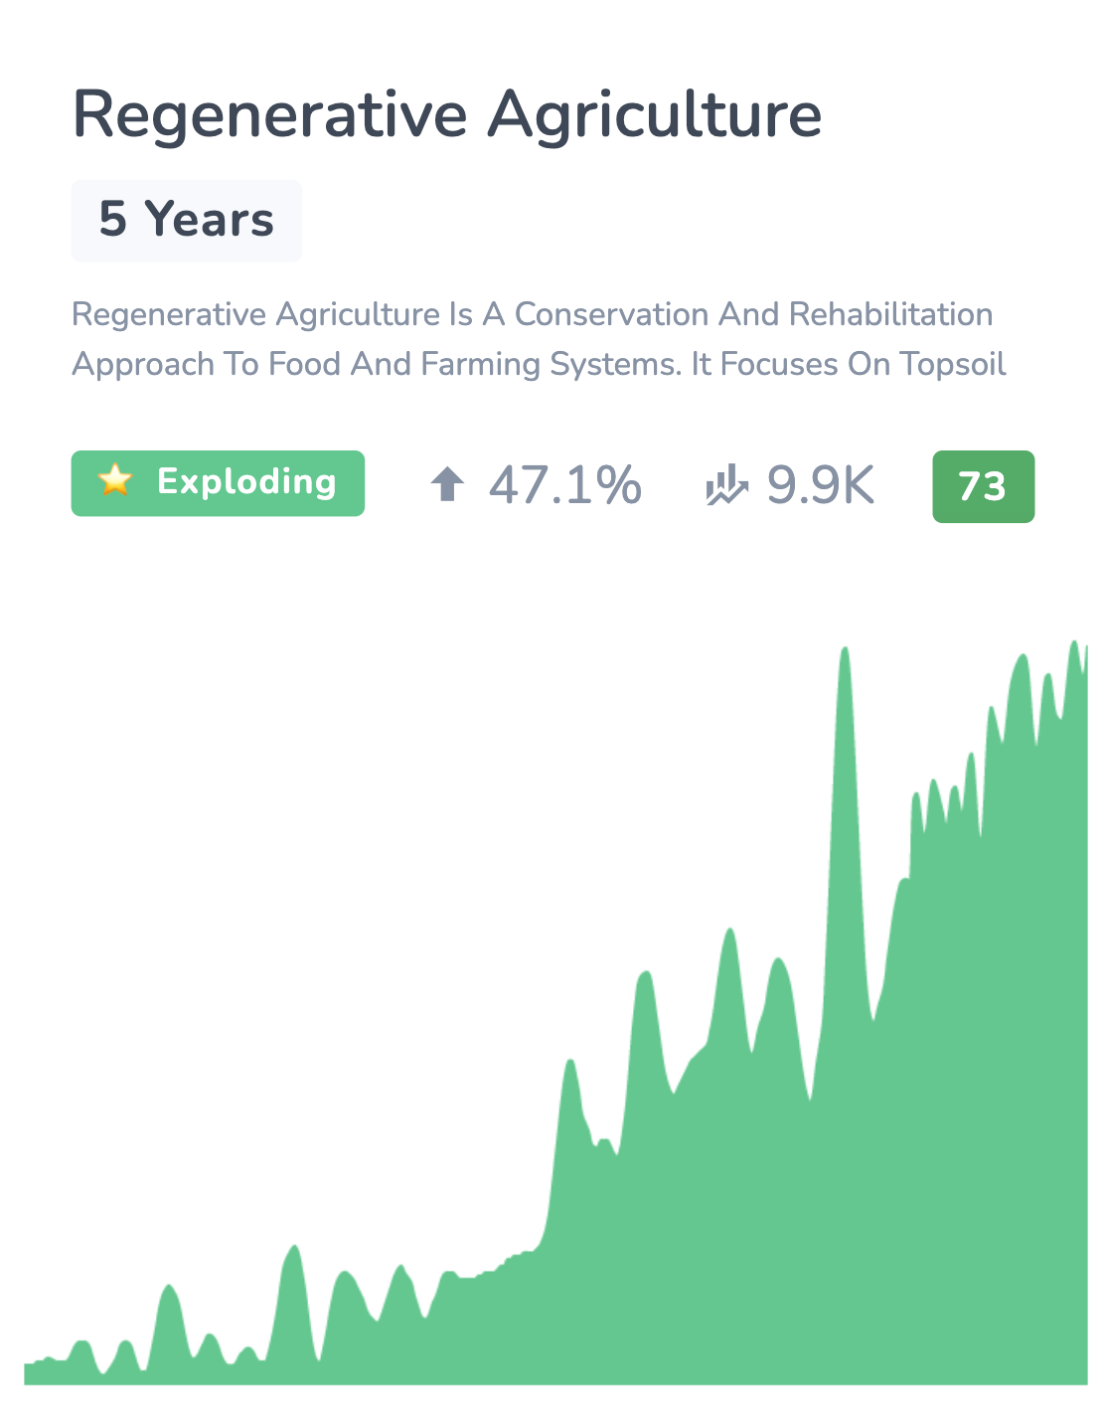
Task: Click the green 73 score badge
Action: click(983, 486)
